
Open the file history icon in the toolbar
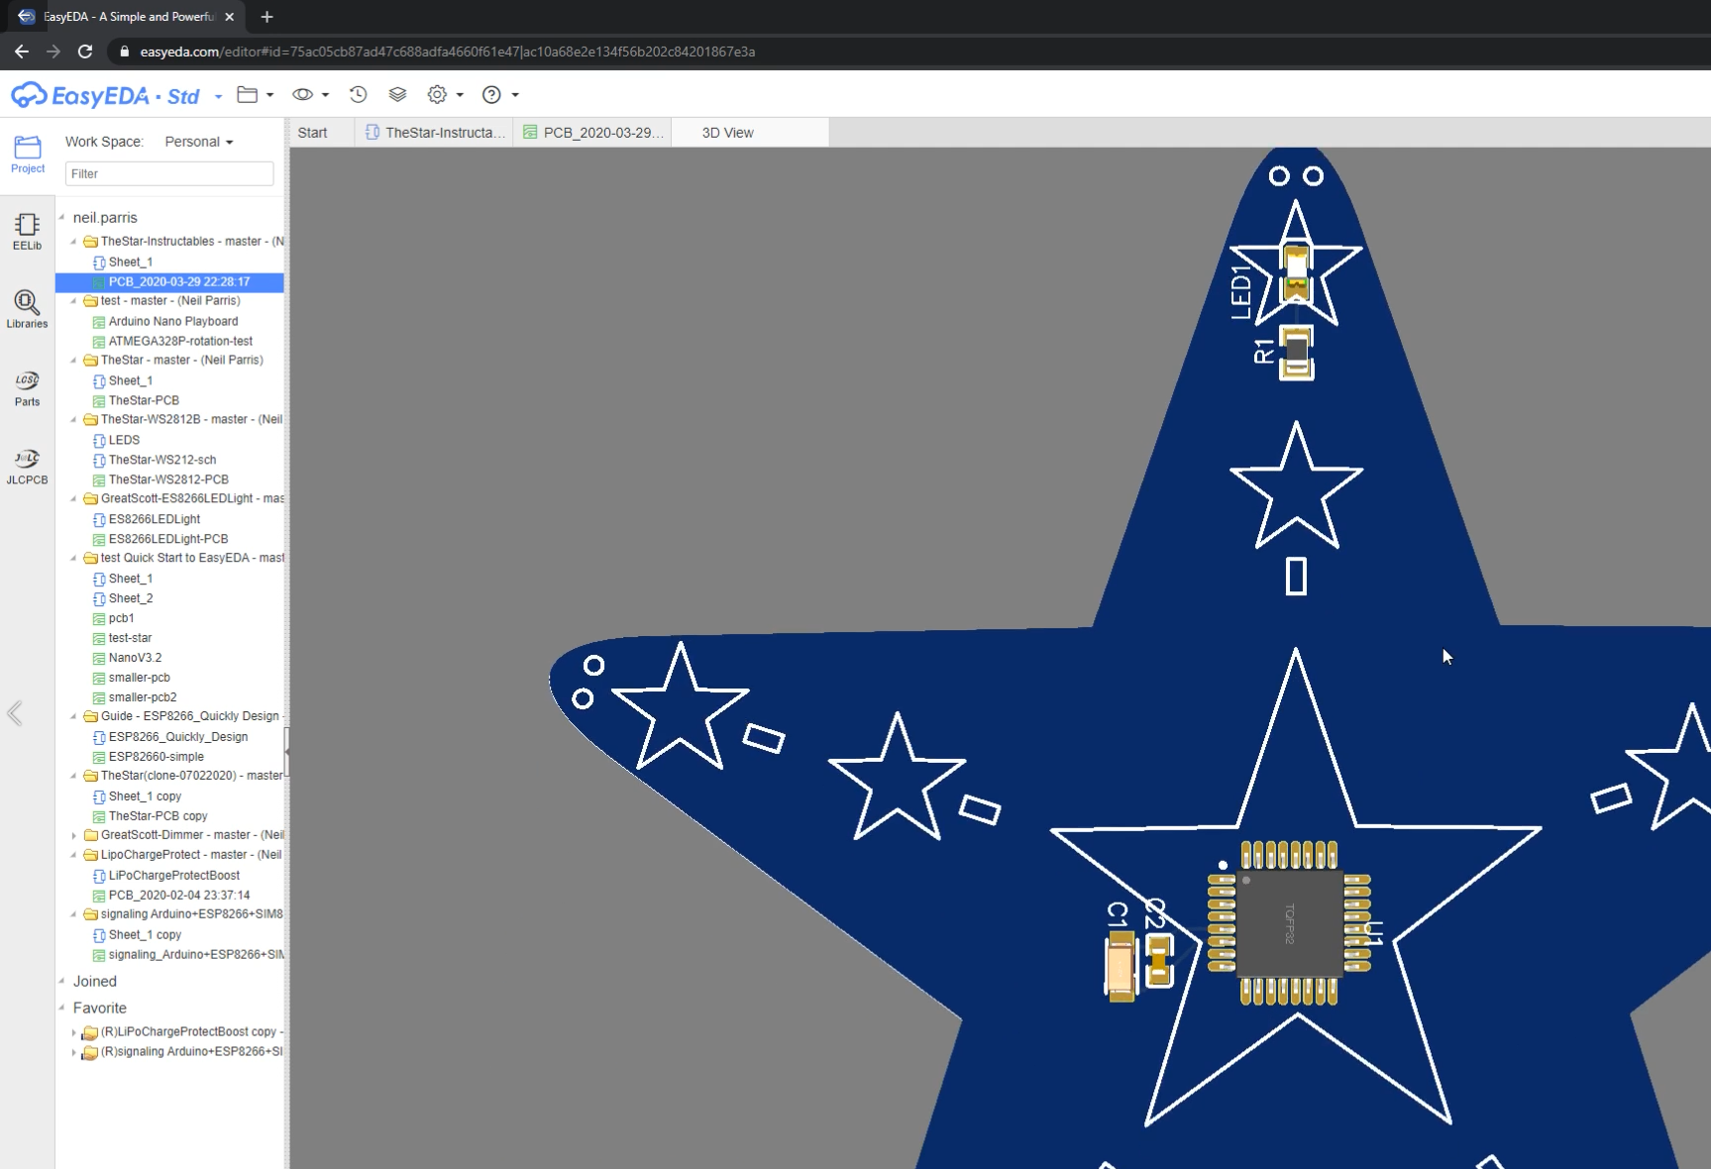click(x=358, y=94)
